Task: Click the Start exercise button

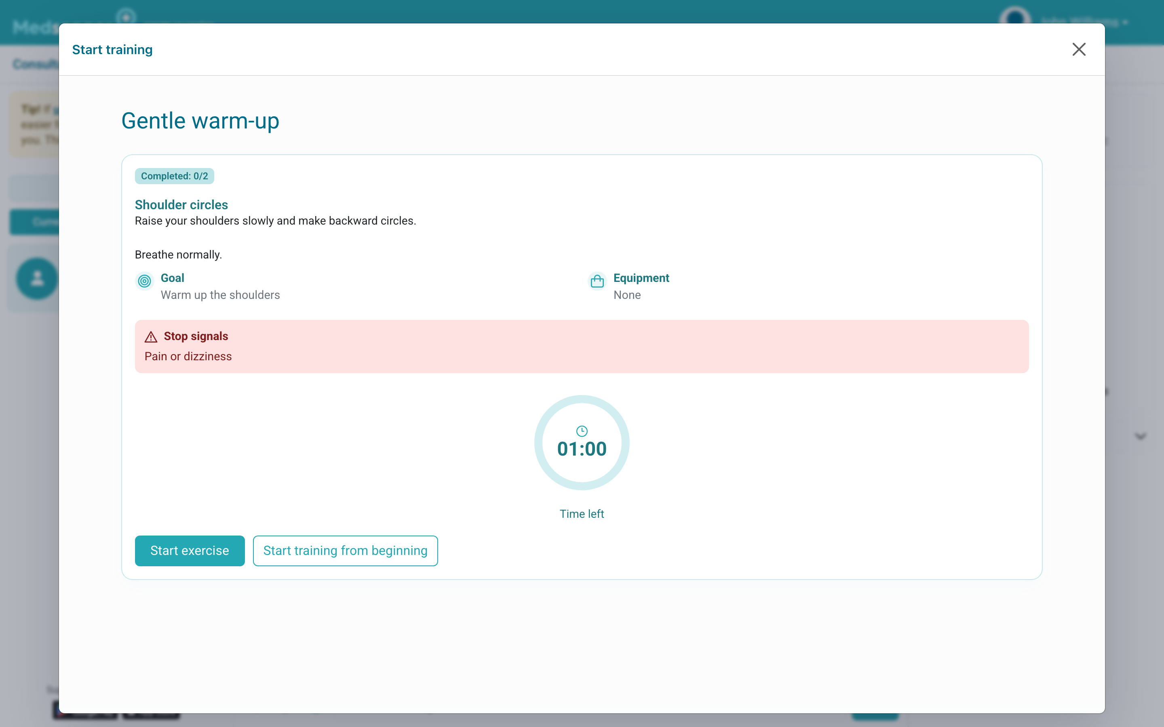Action: [x=190, y=551]
